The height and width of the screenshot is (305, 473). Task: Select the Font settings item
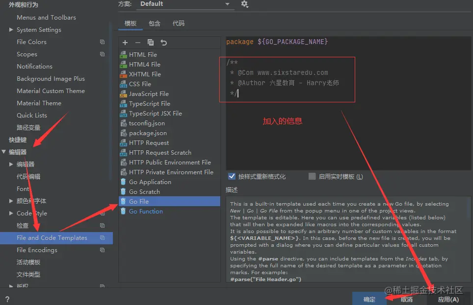(x=23, y=189)
